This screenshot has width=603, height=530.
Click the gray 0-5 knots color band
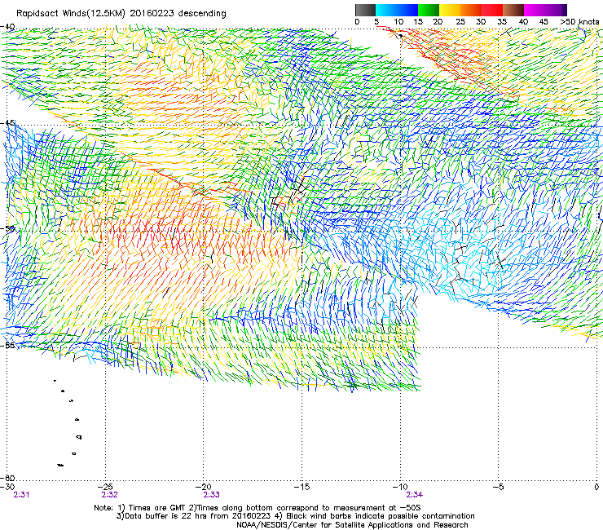coord(365,10)
